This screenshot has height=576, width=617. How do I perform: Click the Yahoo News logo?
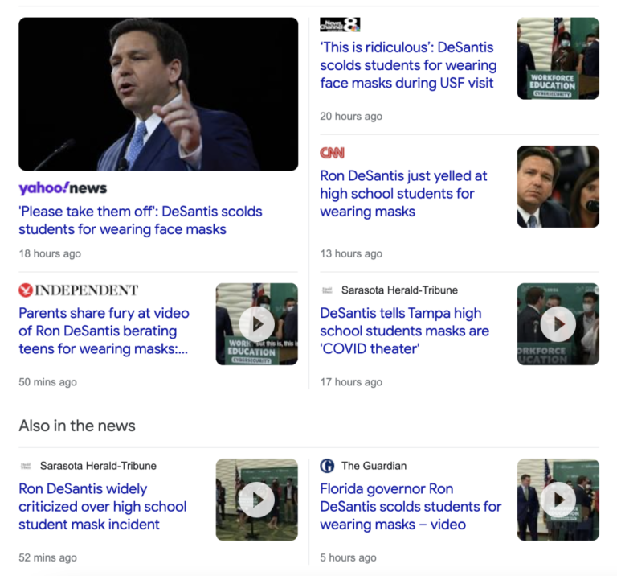point(63,188)
